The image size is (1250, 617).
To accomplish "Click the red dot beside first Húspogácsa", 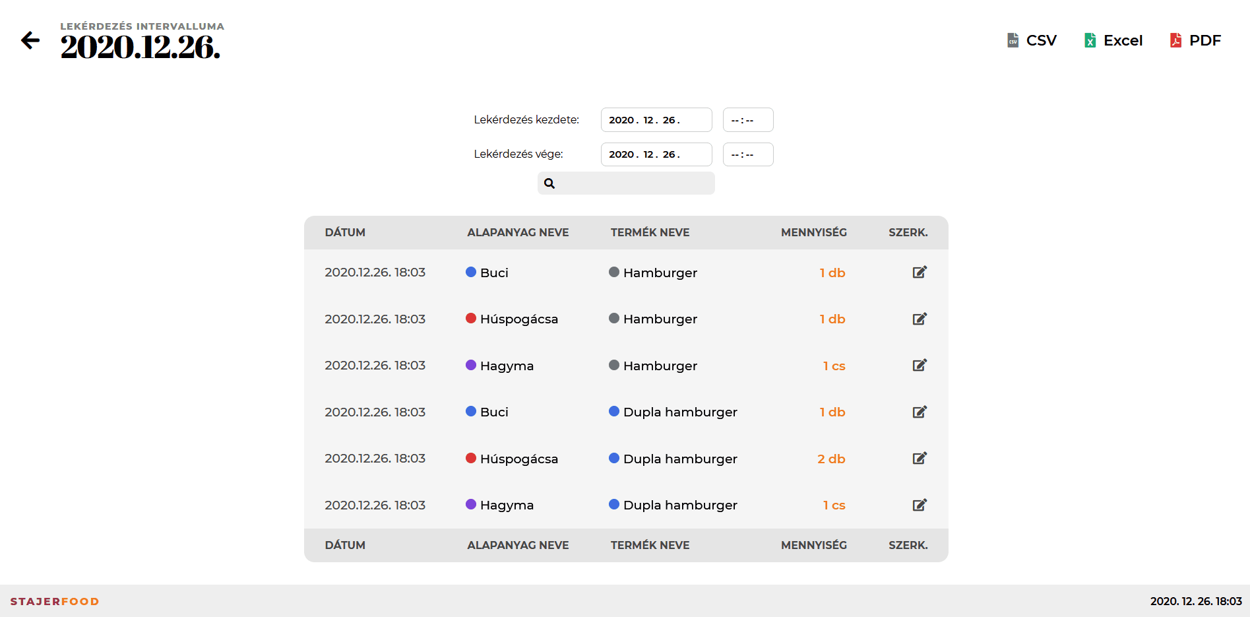I will tap(471, 319).
